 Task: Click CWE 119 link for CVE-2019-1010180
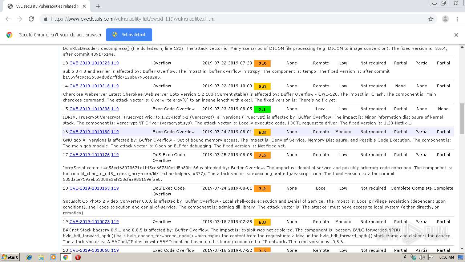pos(115,132)
